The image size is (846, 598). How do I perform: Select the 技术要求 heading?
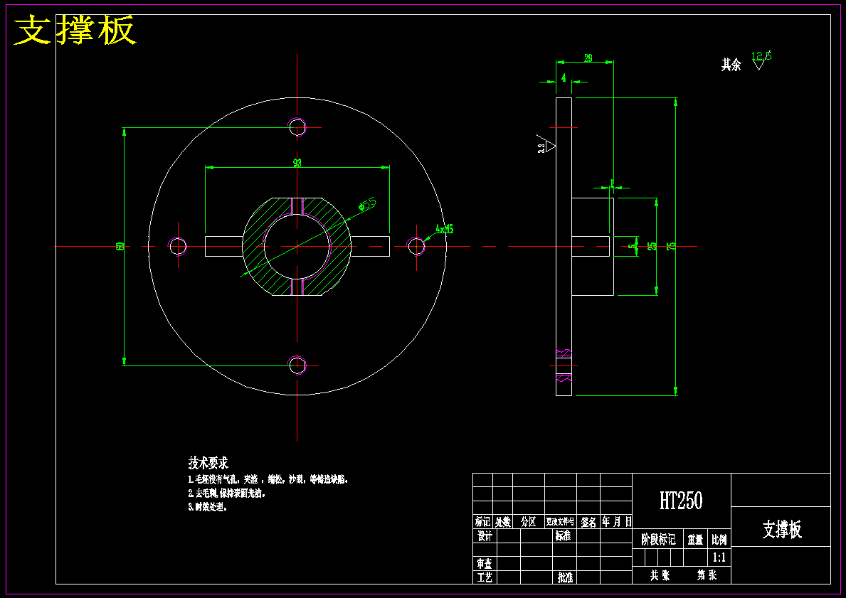208,463
